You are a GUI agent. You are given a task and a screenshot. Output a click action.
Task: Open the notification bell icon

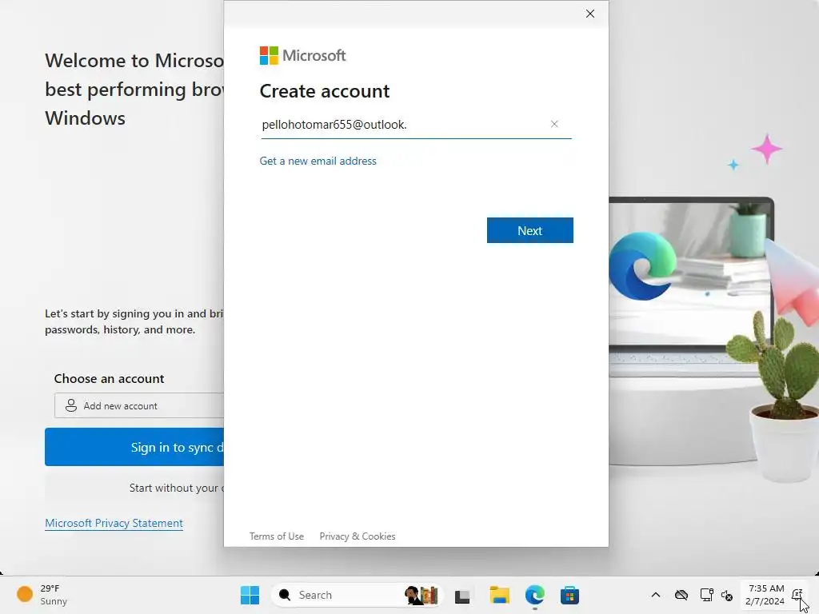pyautogui.click(x=797, y=595)
